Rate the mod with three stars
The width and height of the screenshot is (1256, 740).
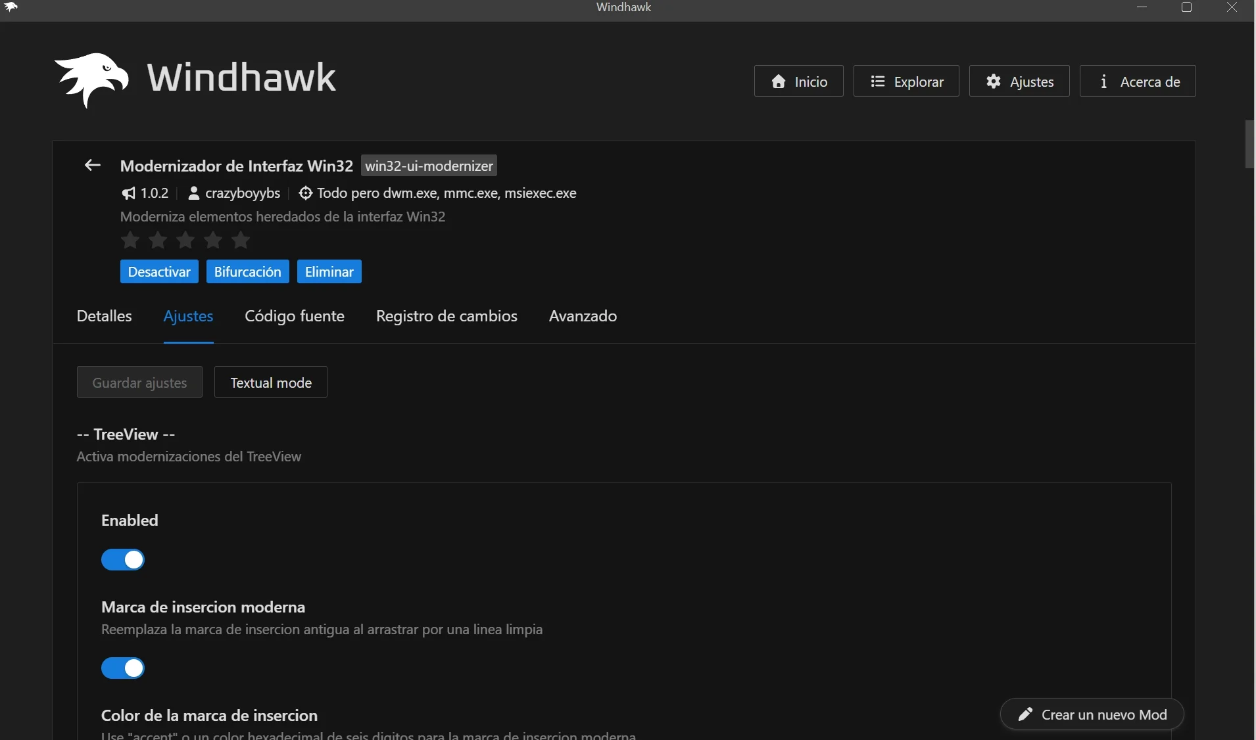(185, 241)
